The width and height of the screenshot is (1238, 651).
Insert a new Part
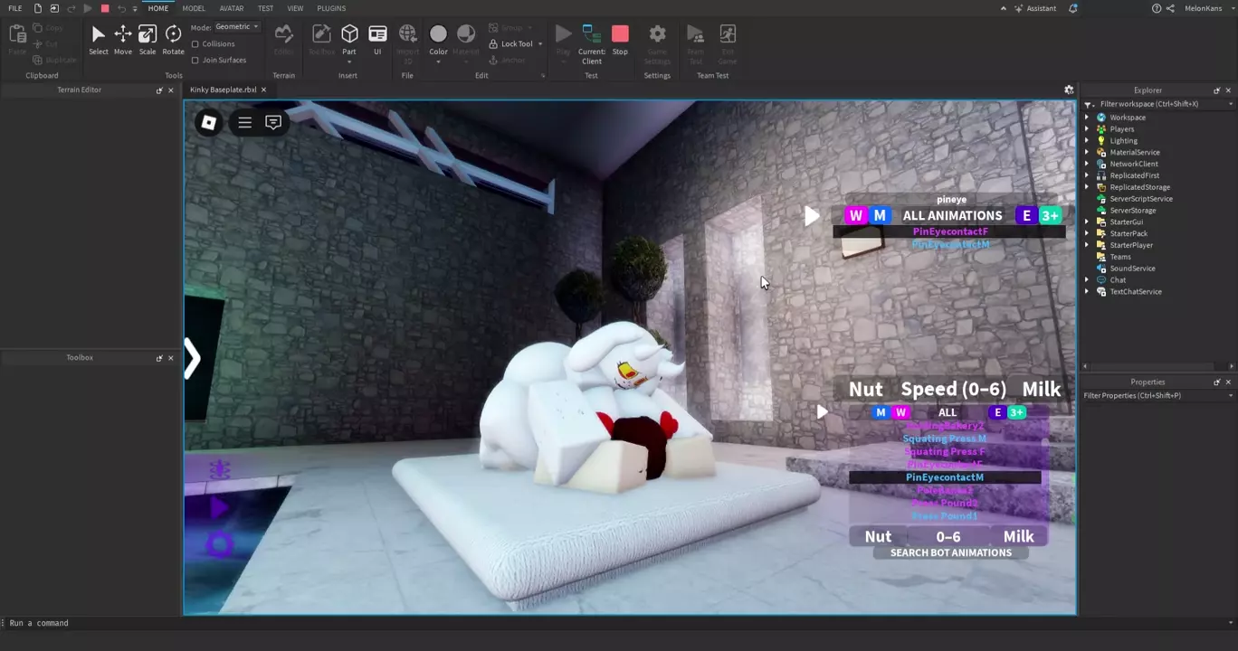tap(349, 40)
